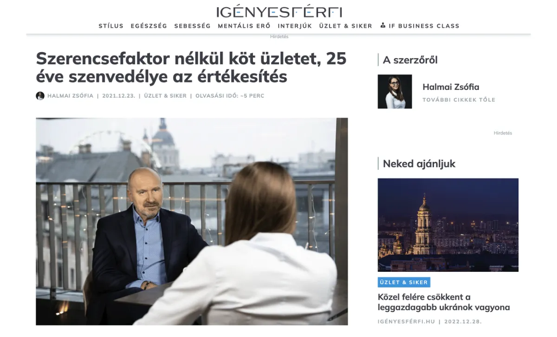
Task: Open the Egészség menu item
Action: click(149, 26)
